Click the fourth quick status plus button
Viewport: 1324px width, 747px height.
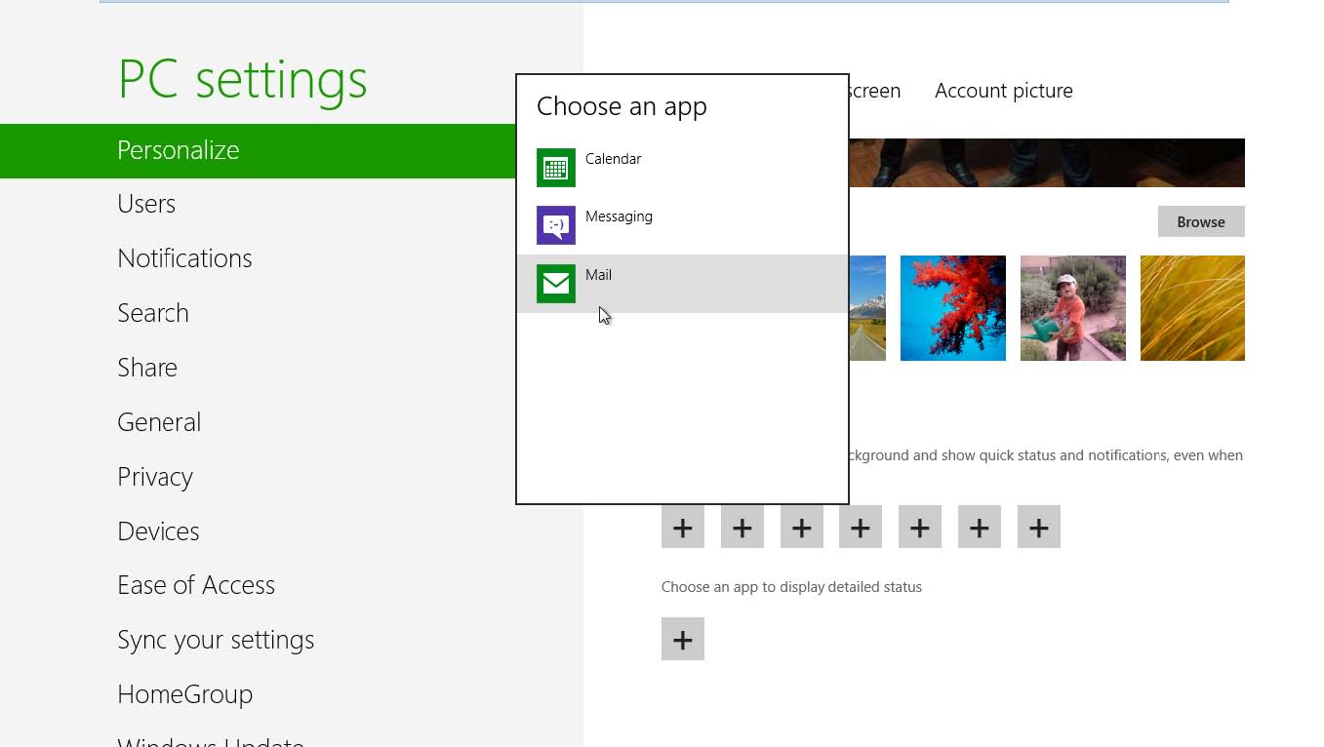[x=860, y=528]
